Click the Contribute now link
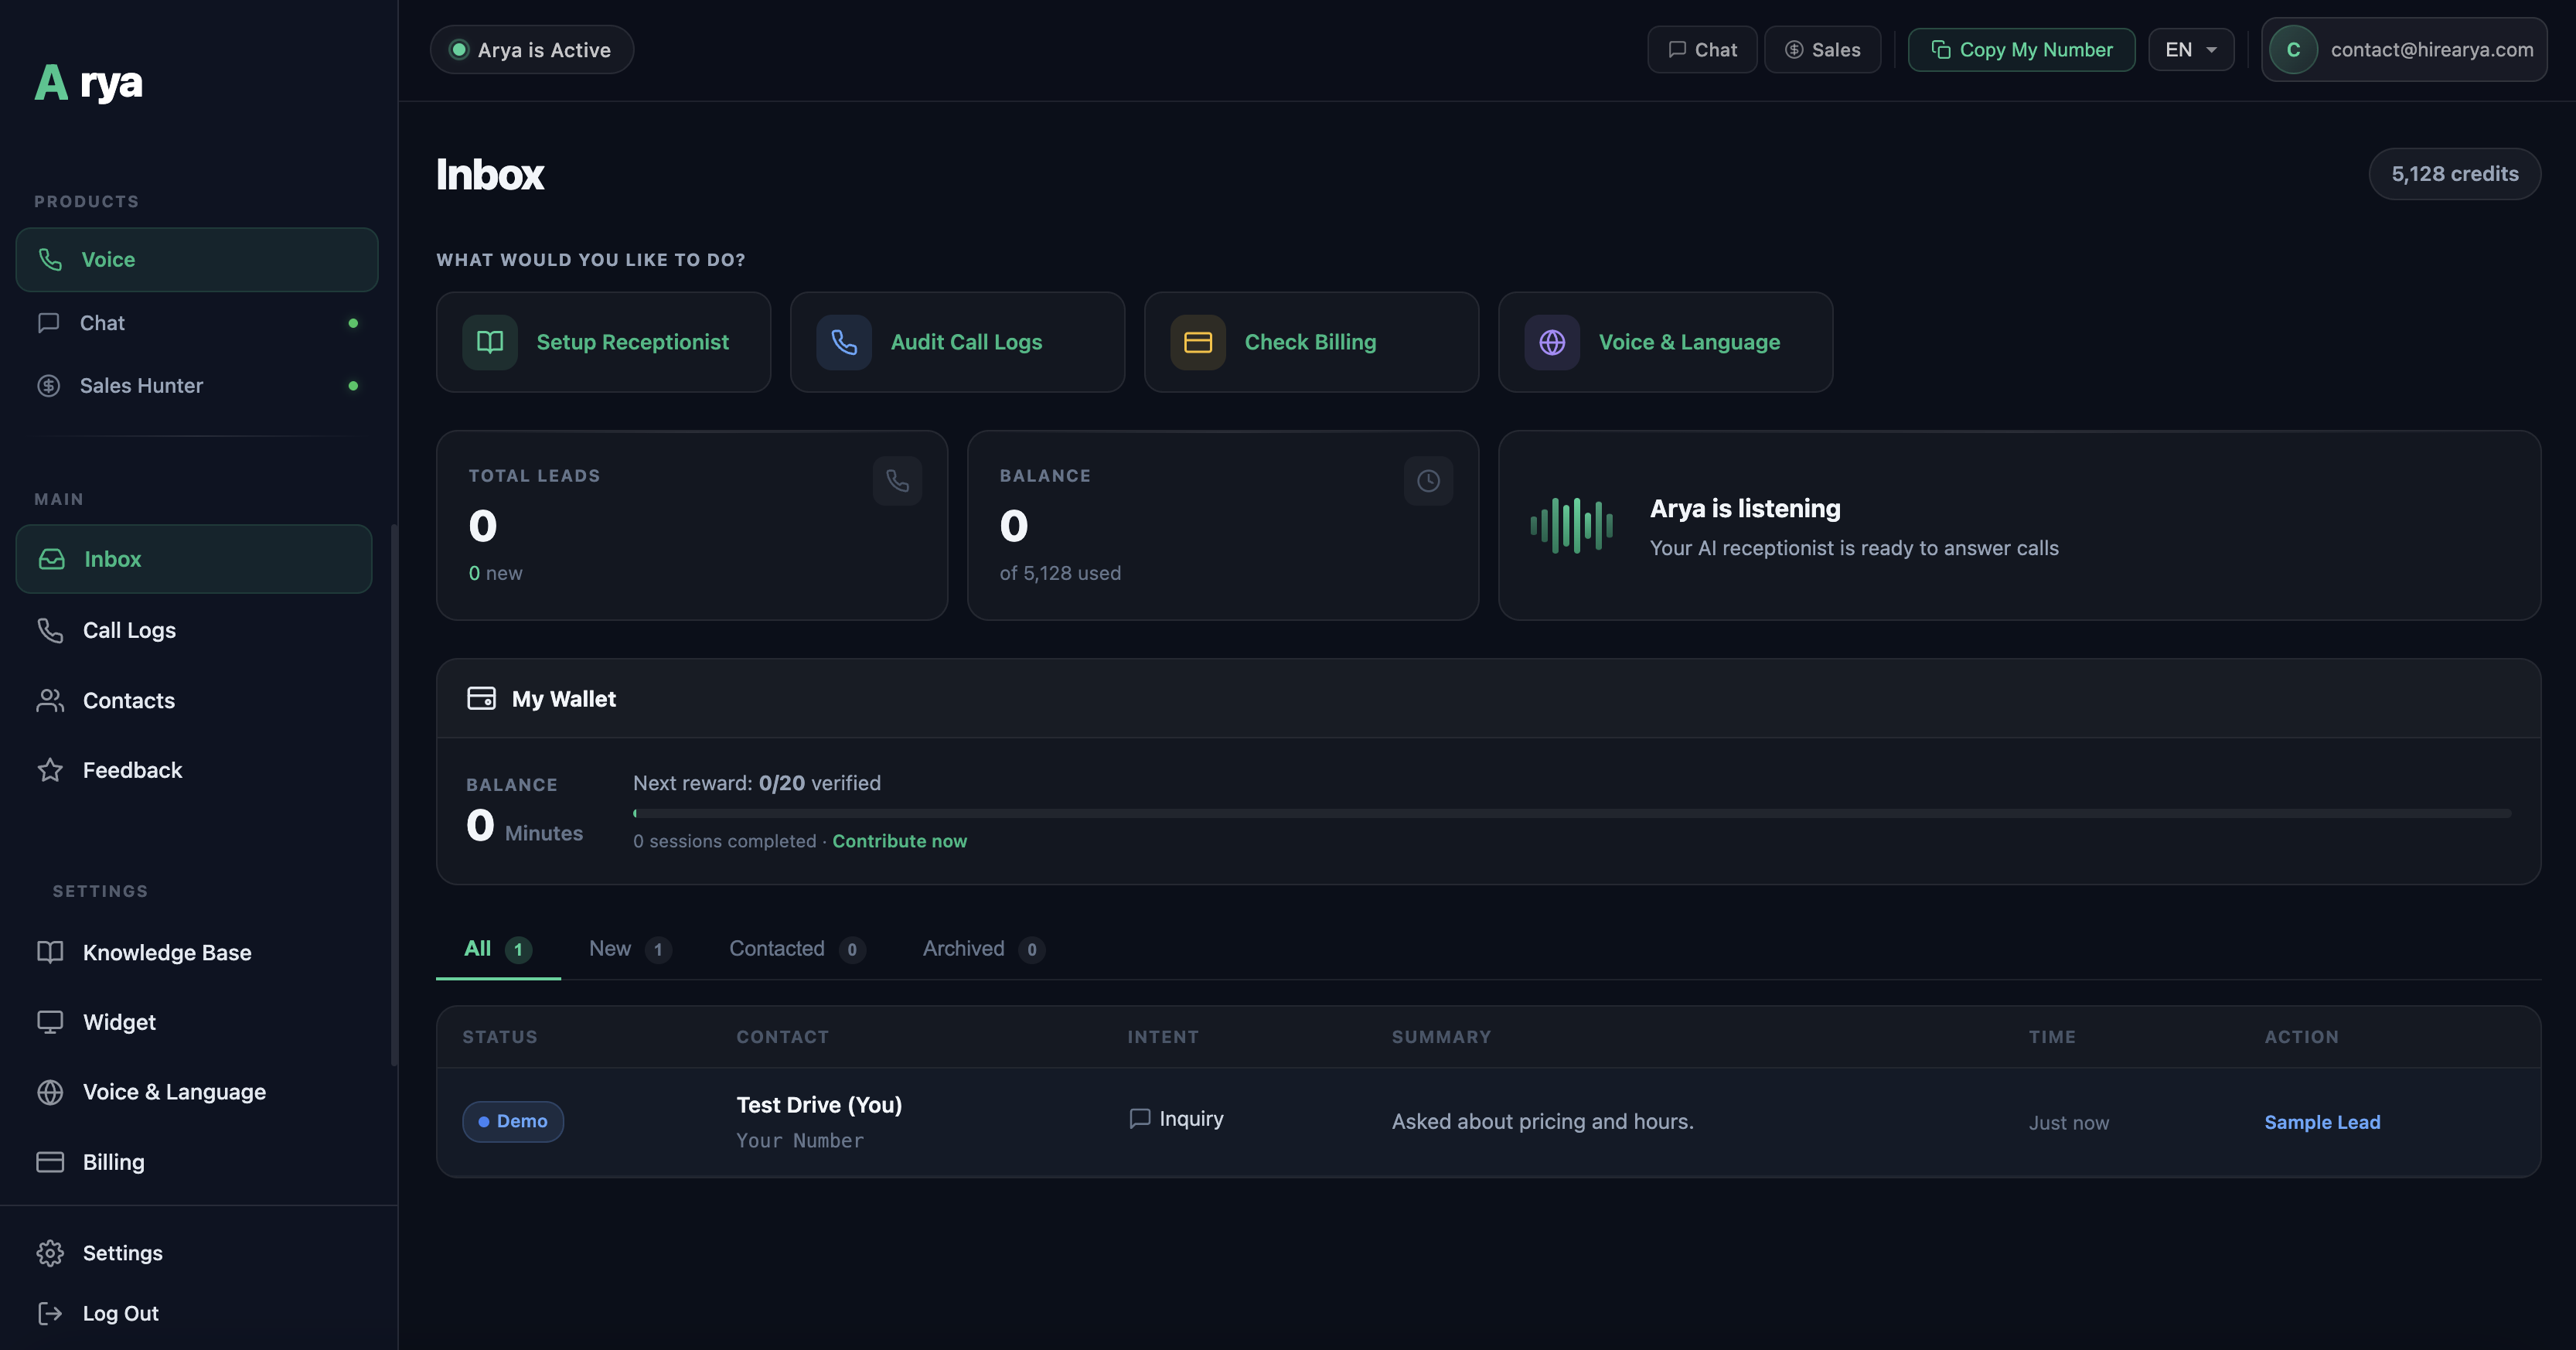Screen dimensions: 2576x1350 (x=899, y=841)
